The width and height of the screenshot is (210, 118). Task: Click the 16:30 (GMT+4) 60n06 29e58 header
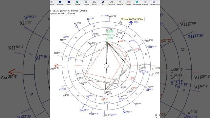69,11
